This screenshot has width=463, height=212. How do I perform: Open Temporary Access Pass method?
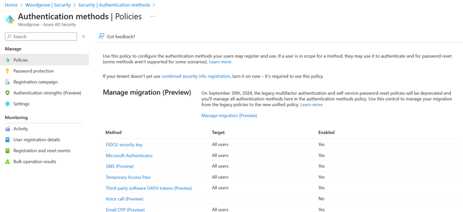point(128,177)
